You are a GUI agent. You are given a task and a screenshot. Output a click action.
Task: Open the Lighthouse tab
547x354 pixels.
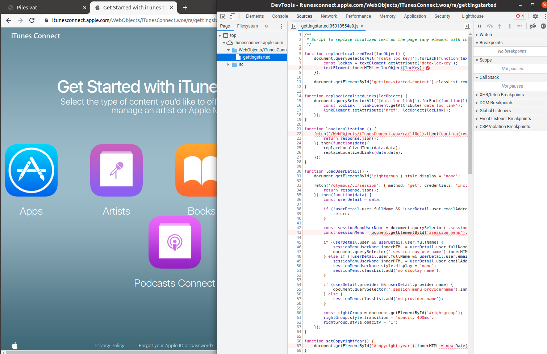(473, 16)
